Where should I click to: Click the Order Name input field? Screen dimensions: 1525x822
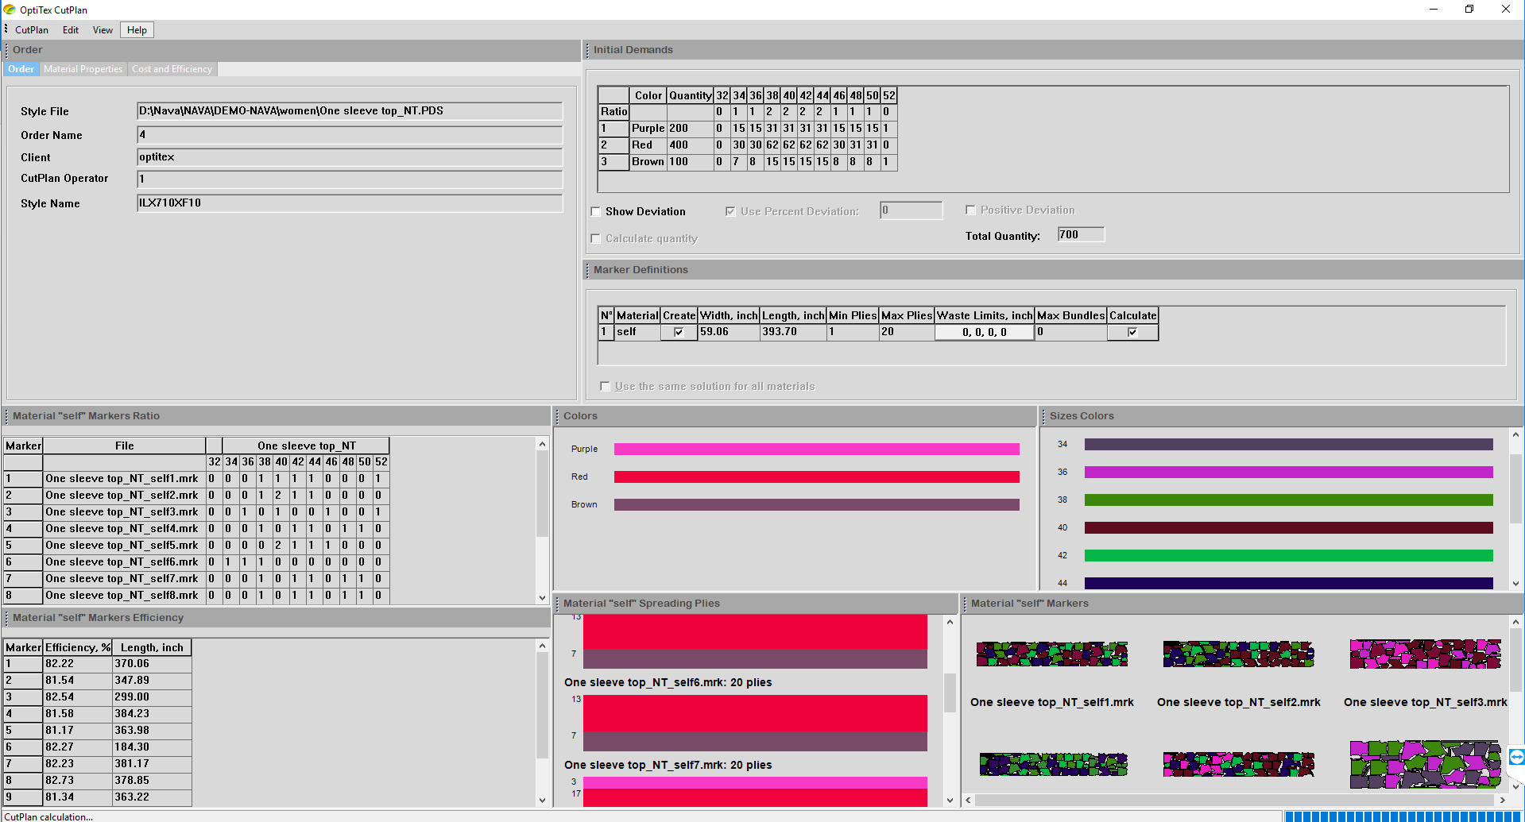pyautogui.click(x=350, y=135)
